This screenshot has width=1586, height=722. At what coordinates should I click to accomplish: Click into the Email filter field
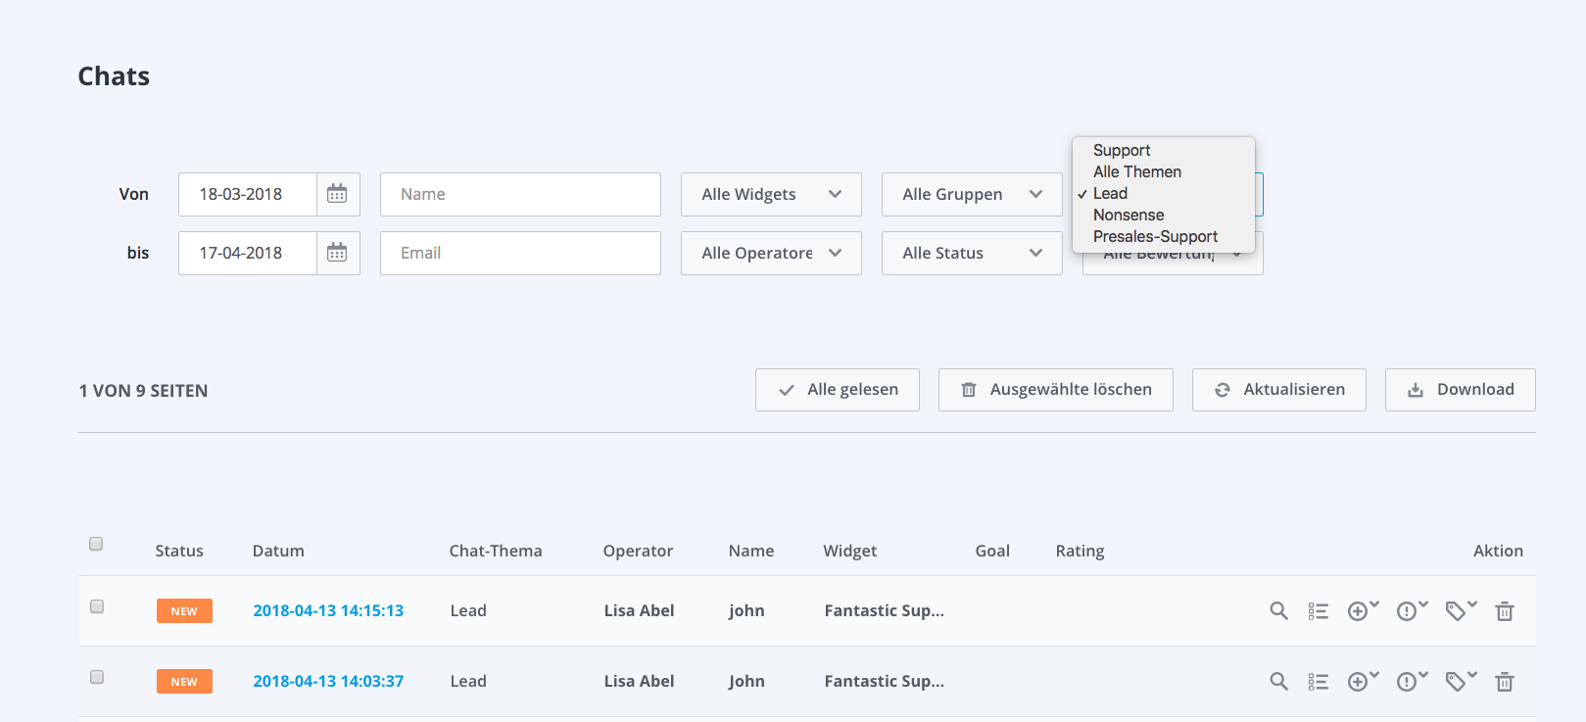(x=520, y=253)
